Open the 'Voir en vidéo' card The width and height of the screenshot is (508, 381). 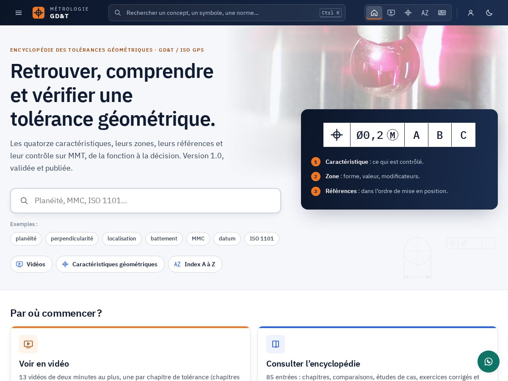(130, 354)
